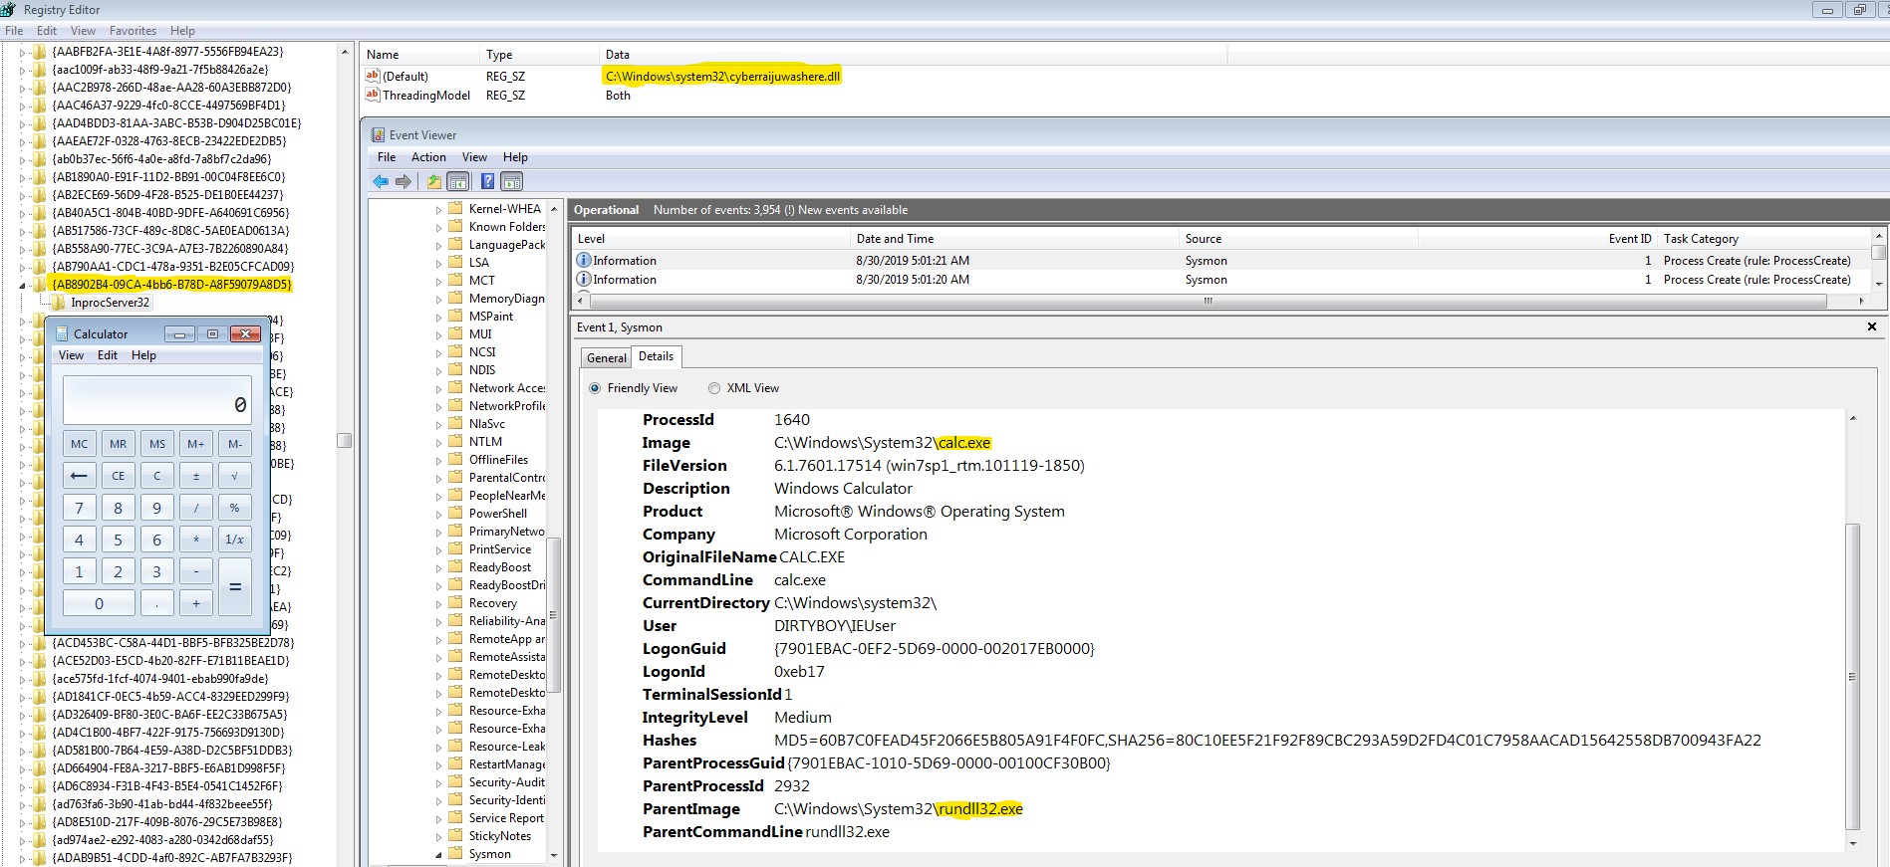Select the XML View radio button
Image resolution: width=1890 pixels, height=867 pixels.
(714, 388)
